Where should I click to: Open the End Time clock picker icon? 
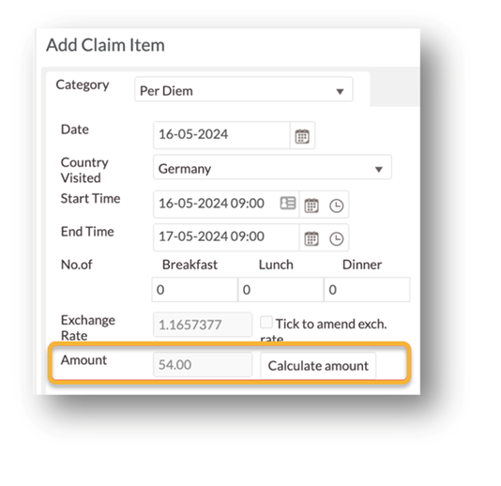click(x=337, y=238)
